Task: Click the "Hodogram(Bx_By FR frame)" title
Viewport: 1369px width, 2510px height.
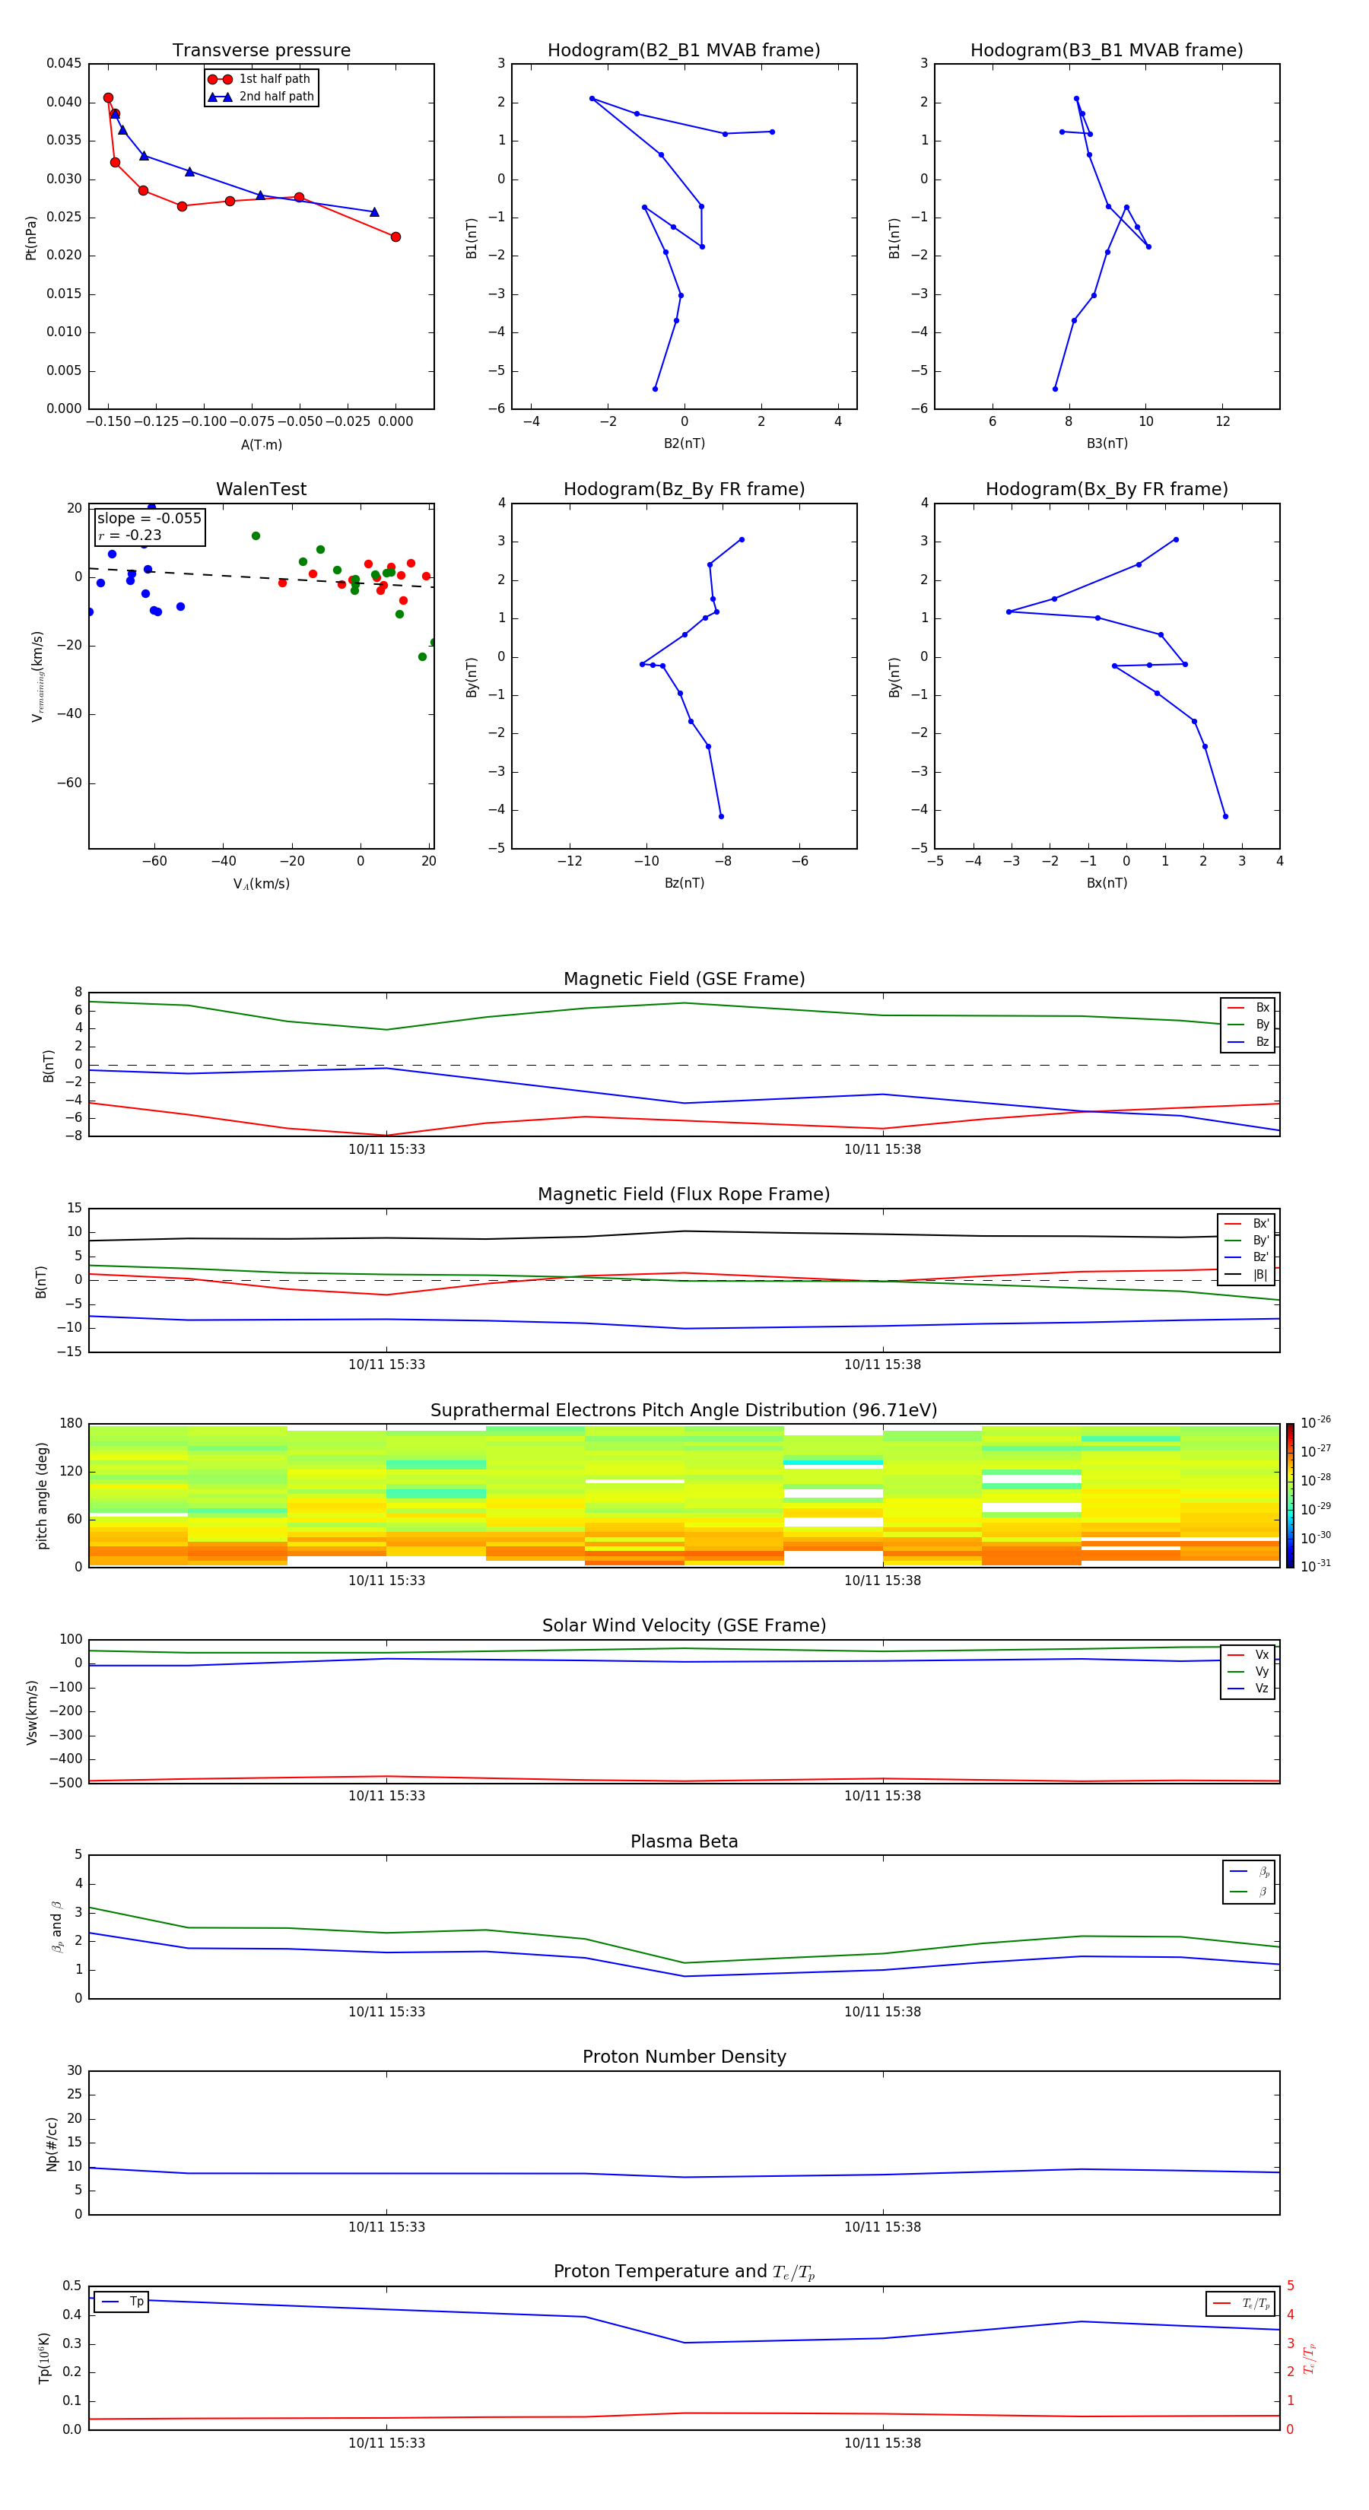Action: [1107, 489]
